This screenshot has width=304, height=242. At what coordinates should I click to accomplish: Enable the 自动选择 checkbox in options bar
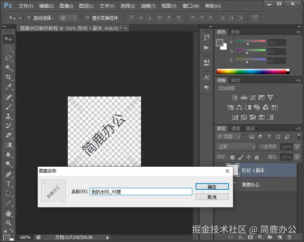pos(29,18)
